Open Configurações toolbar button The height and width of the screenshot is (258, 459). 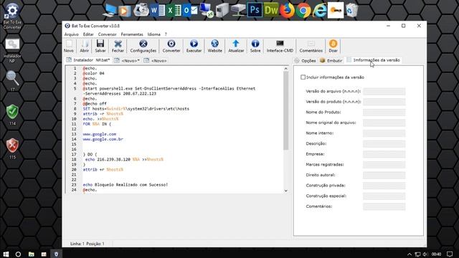pyautogui.click(x=143, y=46)
